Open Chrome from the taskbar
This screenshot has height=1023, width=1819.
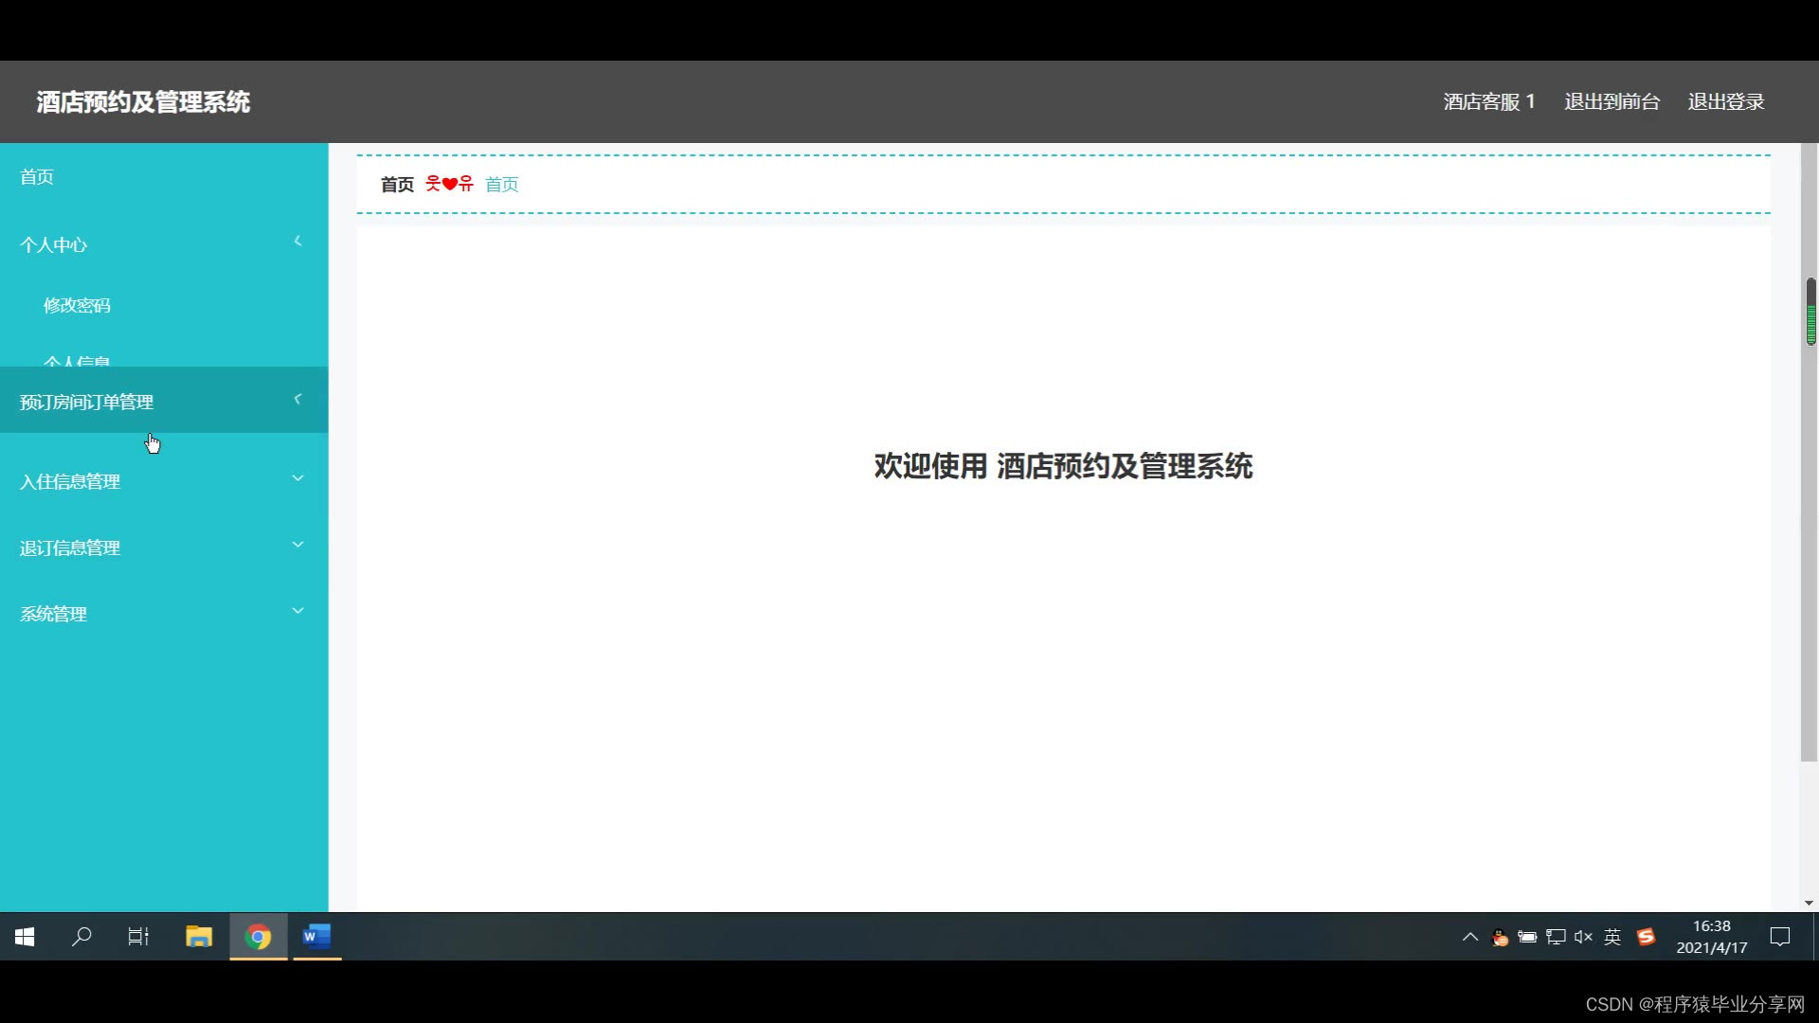[258, 937]
